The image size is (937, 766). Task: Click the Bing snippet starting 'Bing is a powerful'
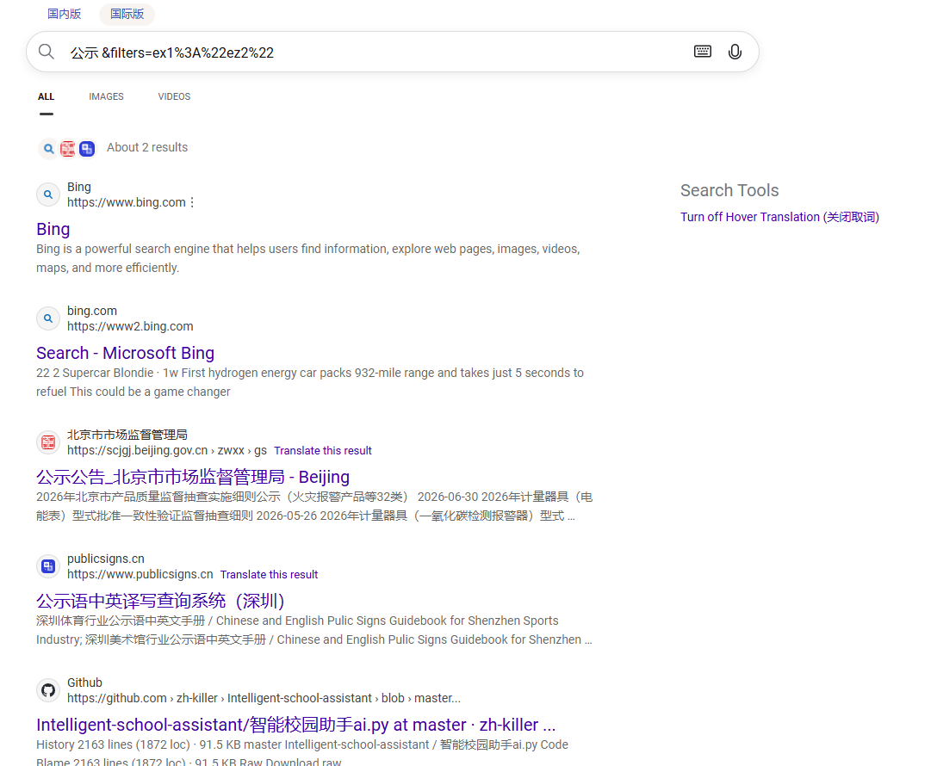[x=307, y=258]
